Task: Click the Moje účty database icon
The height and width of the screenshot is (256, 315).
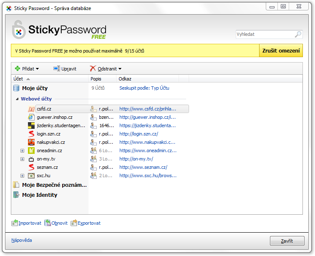Action: (16, 88)
